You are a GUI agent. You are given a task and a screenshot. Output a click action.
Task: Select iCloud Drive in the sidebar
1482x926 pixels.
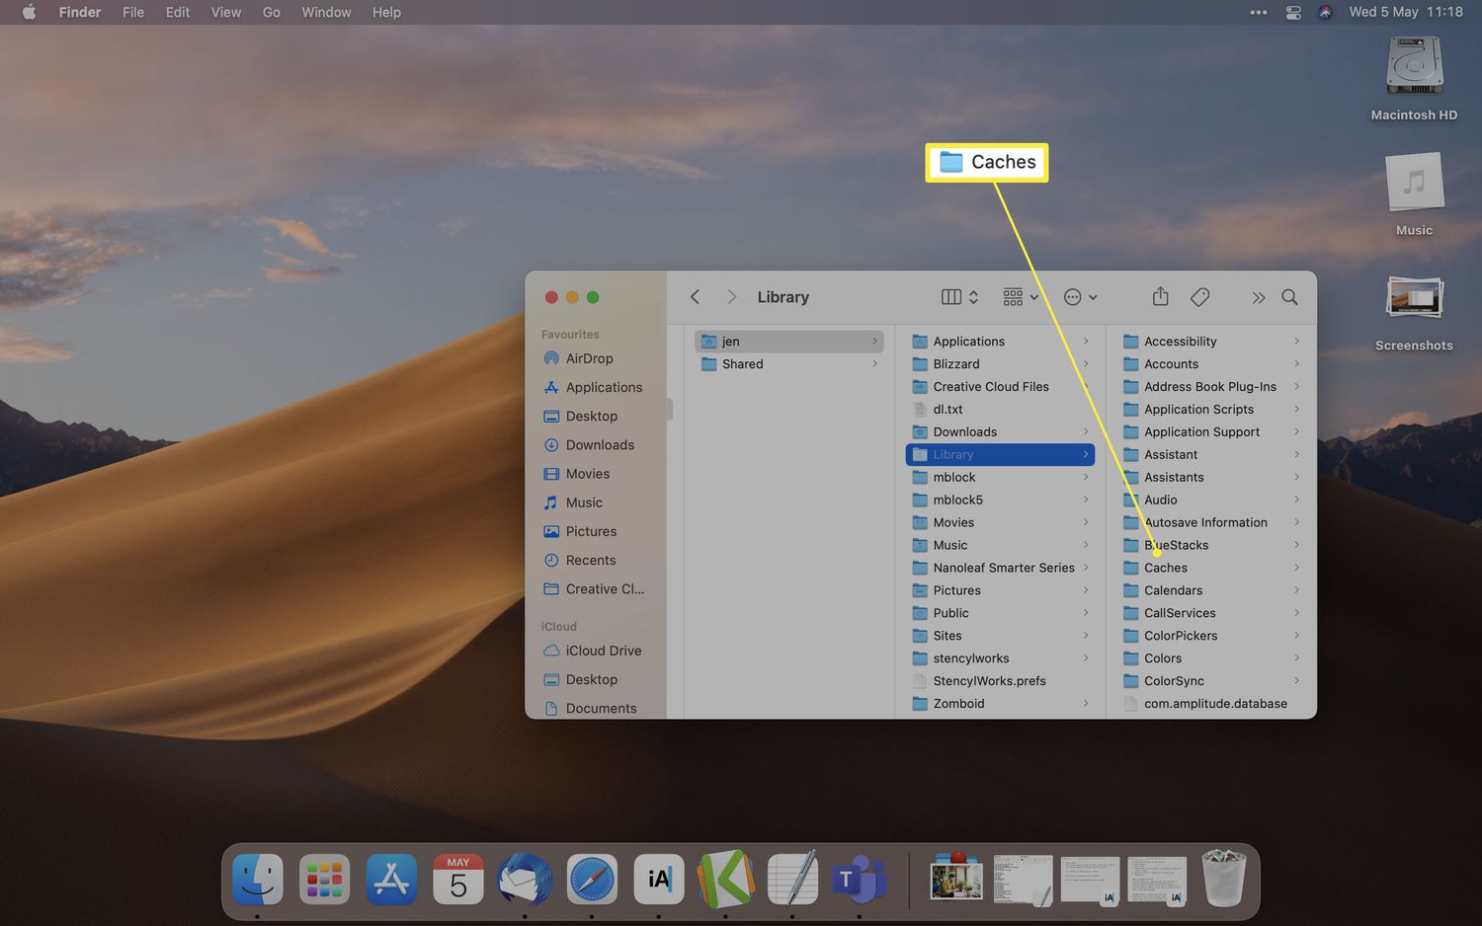603,651
